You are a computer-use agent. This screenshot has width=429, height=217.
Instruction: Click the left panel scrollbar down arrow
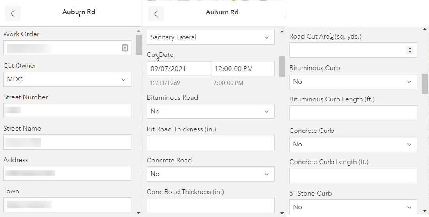pyautogui.click(x=139, y=213)
